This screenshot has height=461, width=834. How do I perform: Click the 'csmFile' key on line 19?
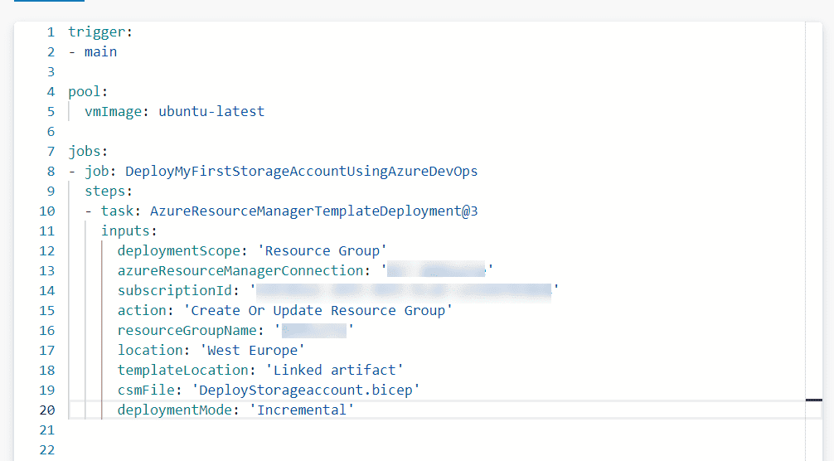point(146,391)
